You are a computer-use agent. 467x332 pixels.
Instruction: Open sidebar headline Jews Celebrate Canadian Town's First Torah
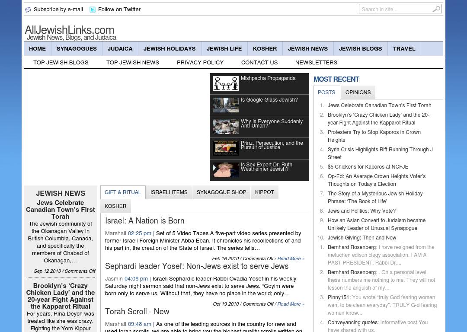61,210
